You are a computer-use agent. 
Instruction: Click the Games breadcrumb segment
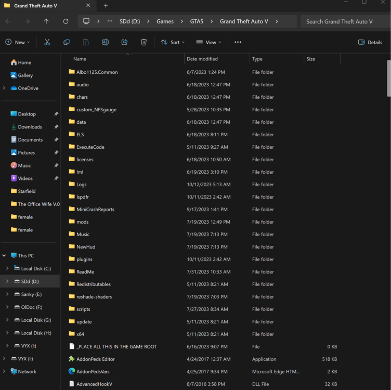coord(165,21)
